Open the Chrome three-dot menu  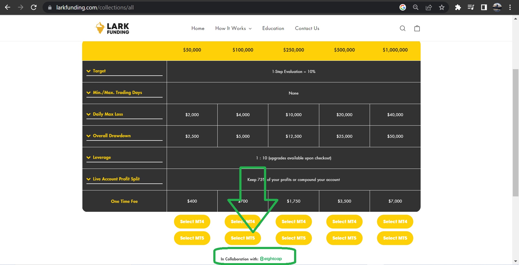[510, 7]
